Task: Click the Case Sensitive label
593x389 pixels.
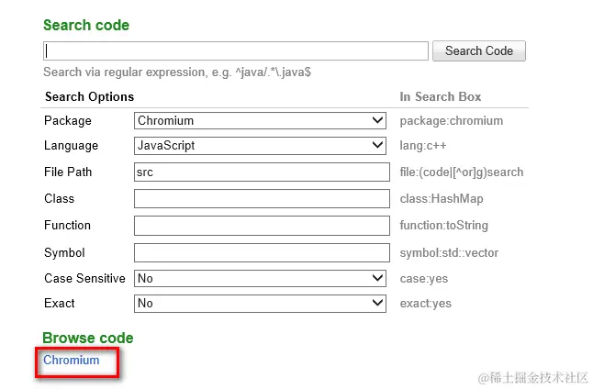Action: click(84, 279)
